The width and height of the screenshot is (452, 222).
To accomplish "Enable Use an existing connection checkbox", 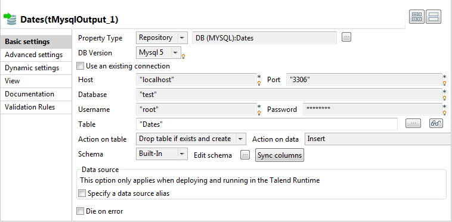I will pos(80,66).
